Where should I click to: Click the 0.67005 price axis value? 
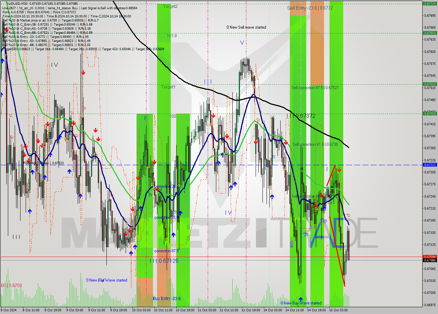(x=429, y=292)
